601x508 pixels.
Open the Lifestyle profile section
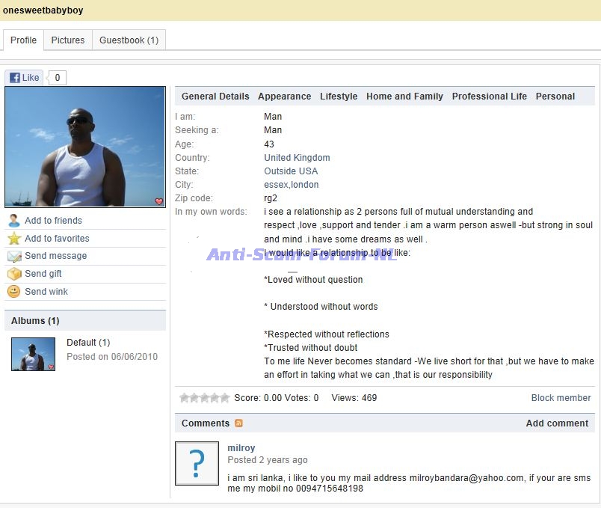click(339, 97)
